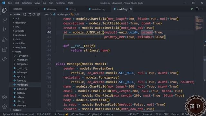Switch to the views.py tab
The height and width of the screenshot is (116, 206).
(51, 9)
